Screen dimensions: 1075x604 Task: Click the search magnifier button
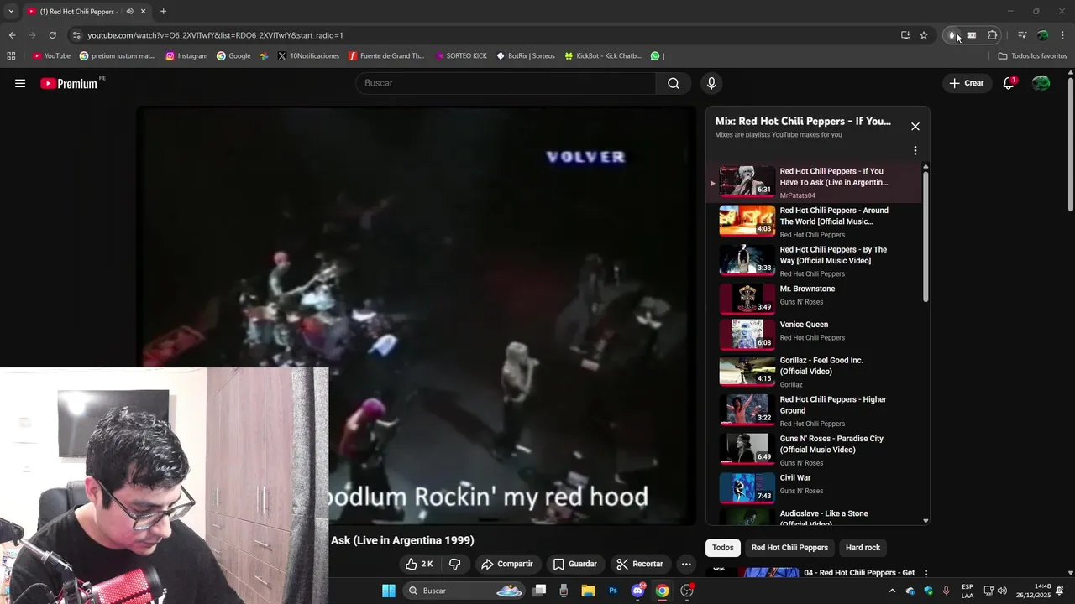coord(674,83)
